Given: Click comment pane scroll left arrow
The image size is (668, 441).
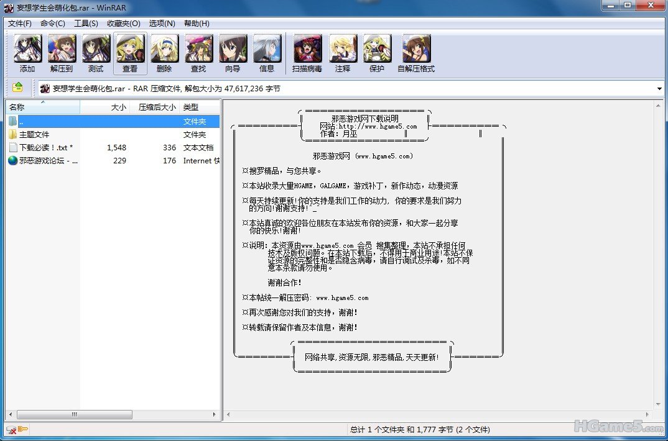Looking at the screenshot, I should point(228,414).
